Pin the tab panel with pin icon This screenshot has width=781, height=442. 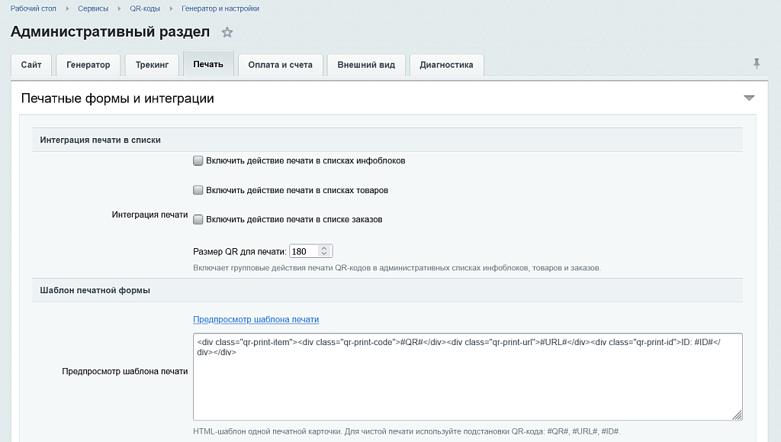[x=756, y=64]
